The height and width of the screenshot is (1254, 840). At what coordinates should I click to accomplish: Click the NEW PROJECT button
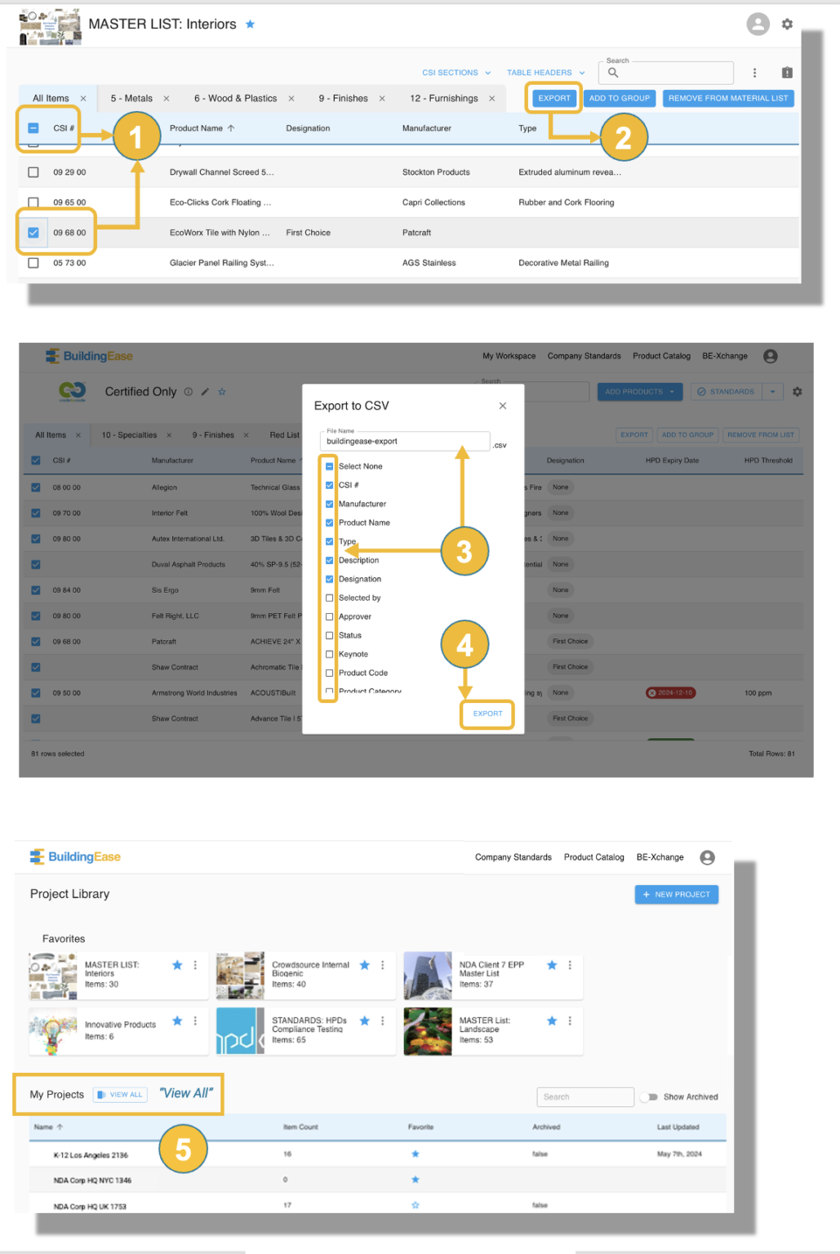click(x=677, y=895)
